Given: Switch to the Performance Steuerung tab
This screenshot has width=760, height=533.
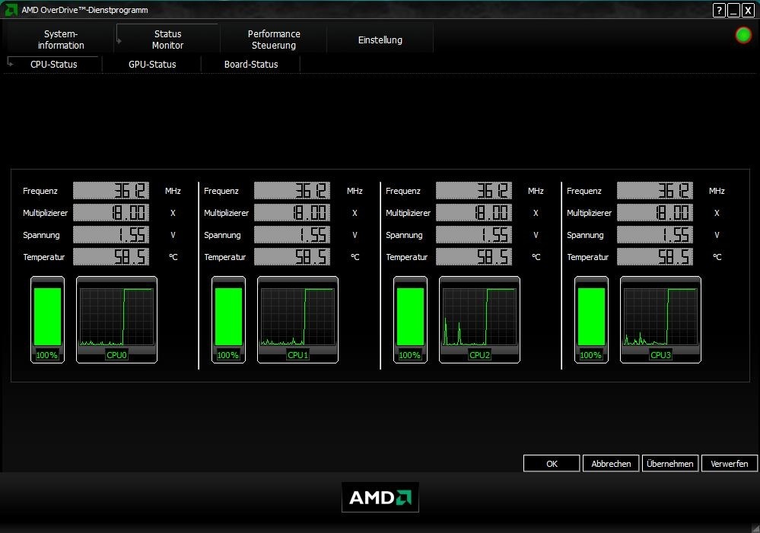Looking at the screenshot, I should pos(274,40).
